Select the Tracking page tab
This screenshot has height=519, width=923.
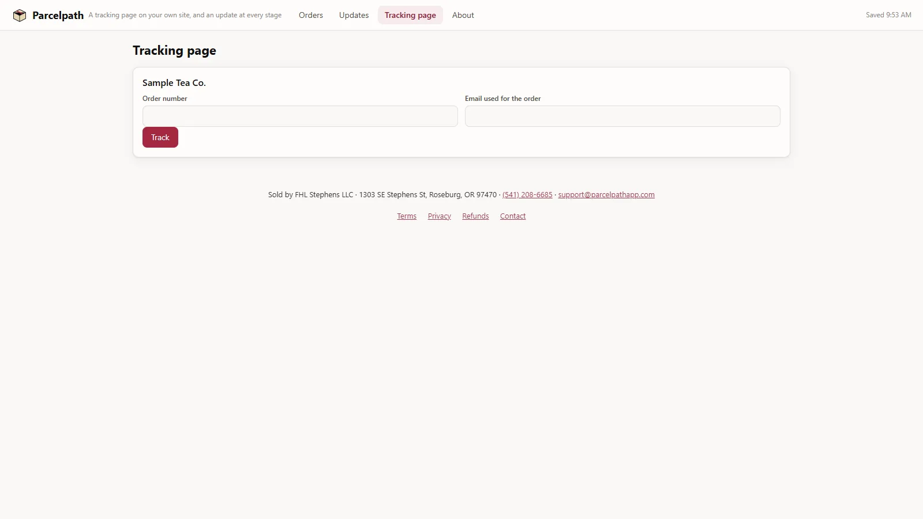pyautogui.click(x=410, y=15)
